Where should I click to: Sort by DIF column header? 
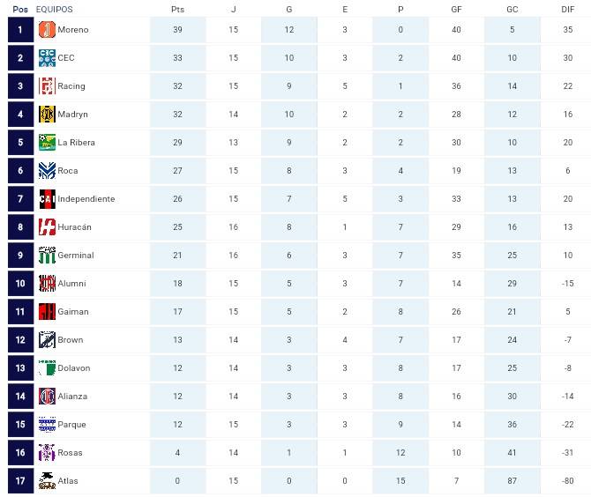click(x=567, y=9)
